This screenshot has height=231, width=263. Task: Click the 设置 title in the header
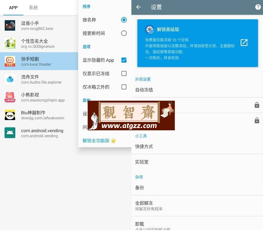tap(156, 7)
